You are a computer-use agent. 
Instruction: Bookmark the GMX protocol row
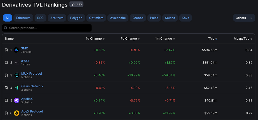(x=6, y=50)
